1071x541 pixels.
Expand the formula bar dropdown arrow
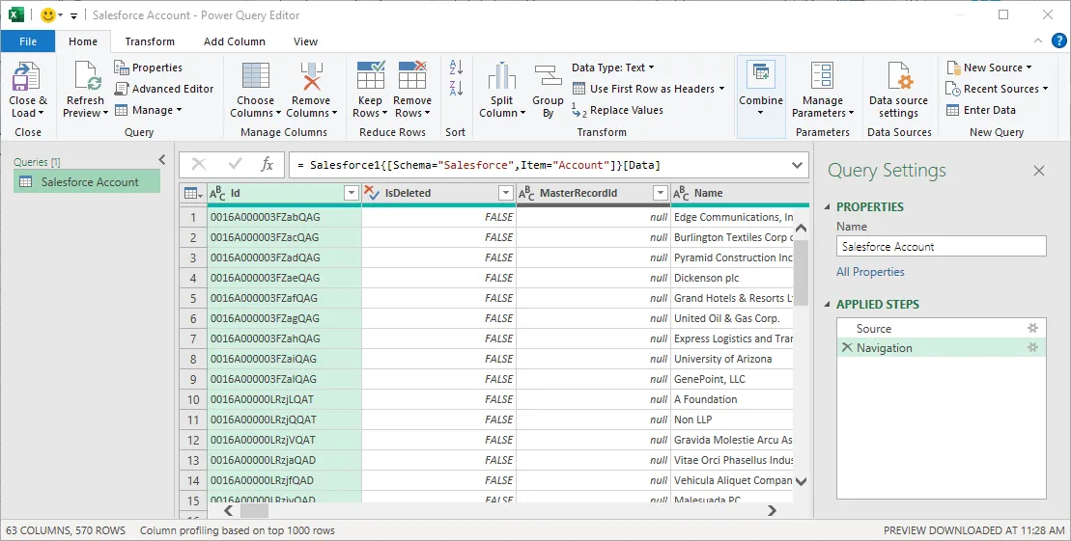797,165
